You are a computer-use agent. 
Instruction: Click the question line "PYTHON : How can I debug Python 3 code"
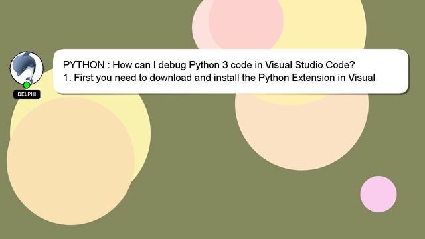[x=209, y=65]
